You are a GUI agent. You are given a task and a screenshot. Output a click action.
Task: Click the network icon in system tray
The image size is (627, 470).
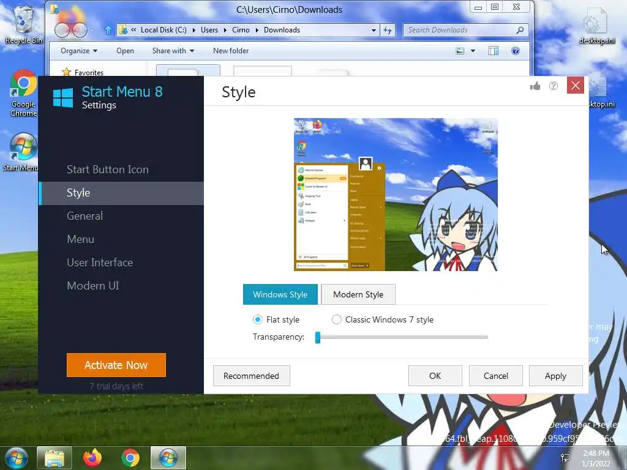pos(565,458)
